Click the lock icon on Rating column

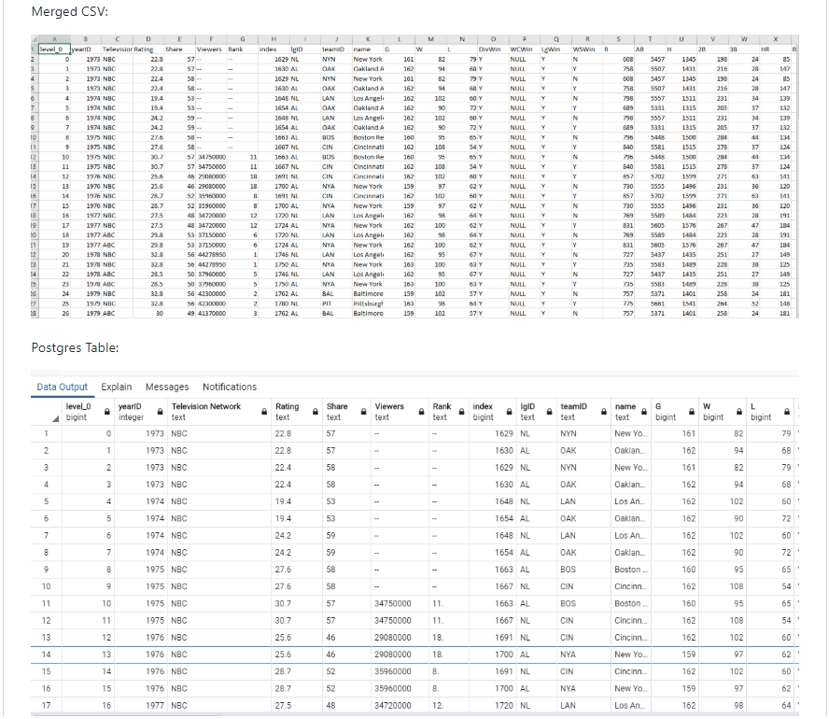pyautogui.click(x=316, y=412)
